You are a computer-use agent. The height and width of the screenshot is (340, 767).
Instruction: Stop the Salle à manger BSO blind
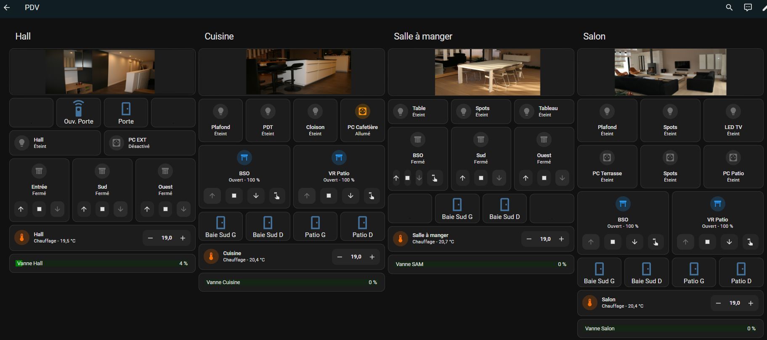point(407,178)
